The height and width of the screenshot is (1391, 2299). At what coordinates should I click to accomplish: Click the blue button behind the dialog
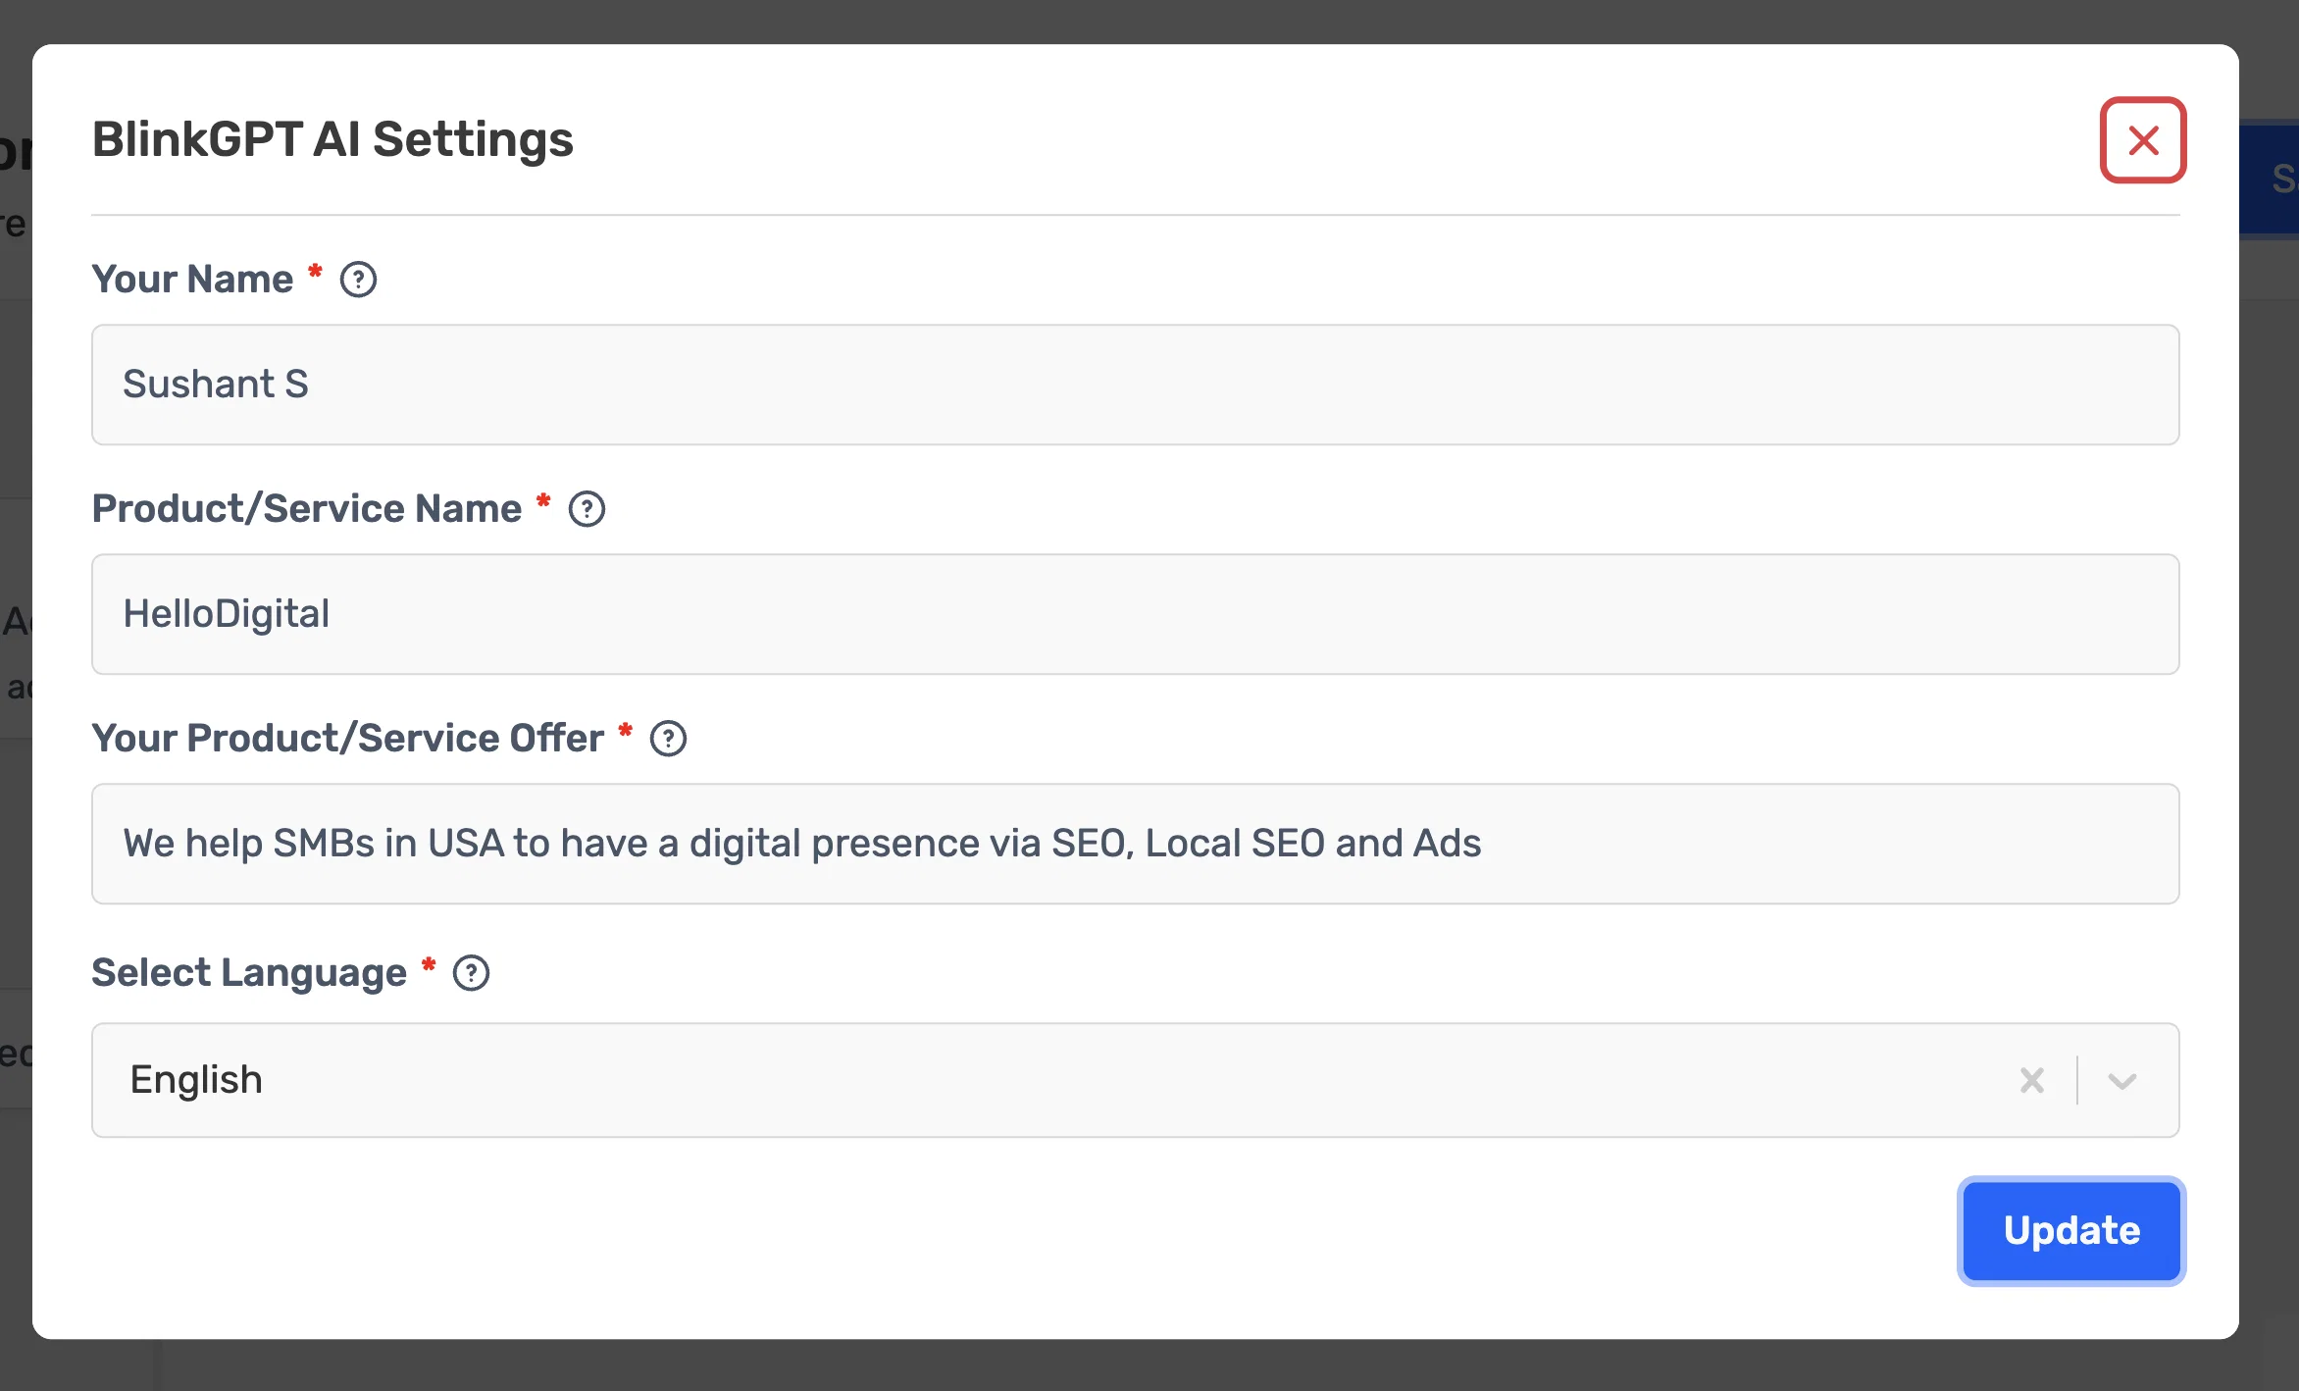click(2269, 179)
